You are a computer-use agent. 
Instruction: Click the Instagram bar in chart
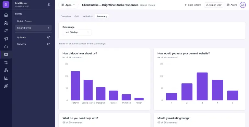pyautogui.click(x=101, y=94)
